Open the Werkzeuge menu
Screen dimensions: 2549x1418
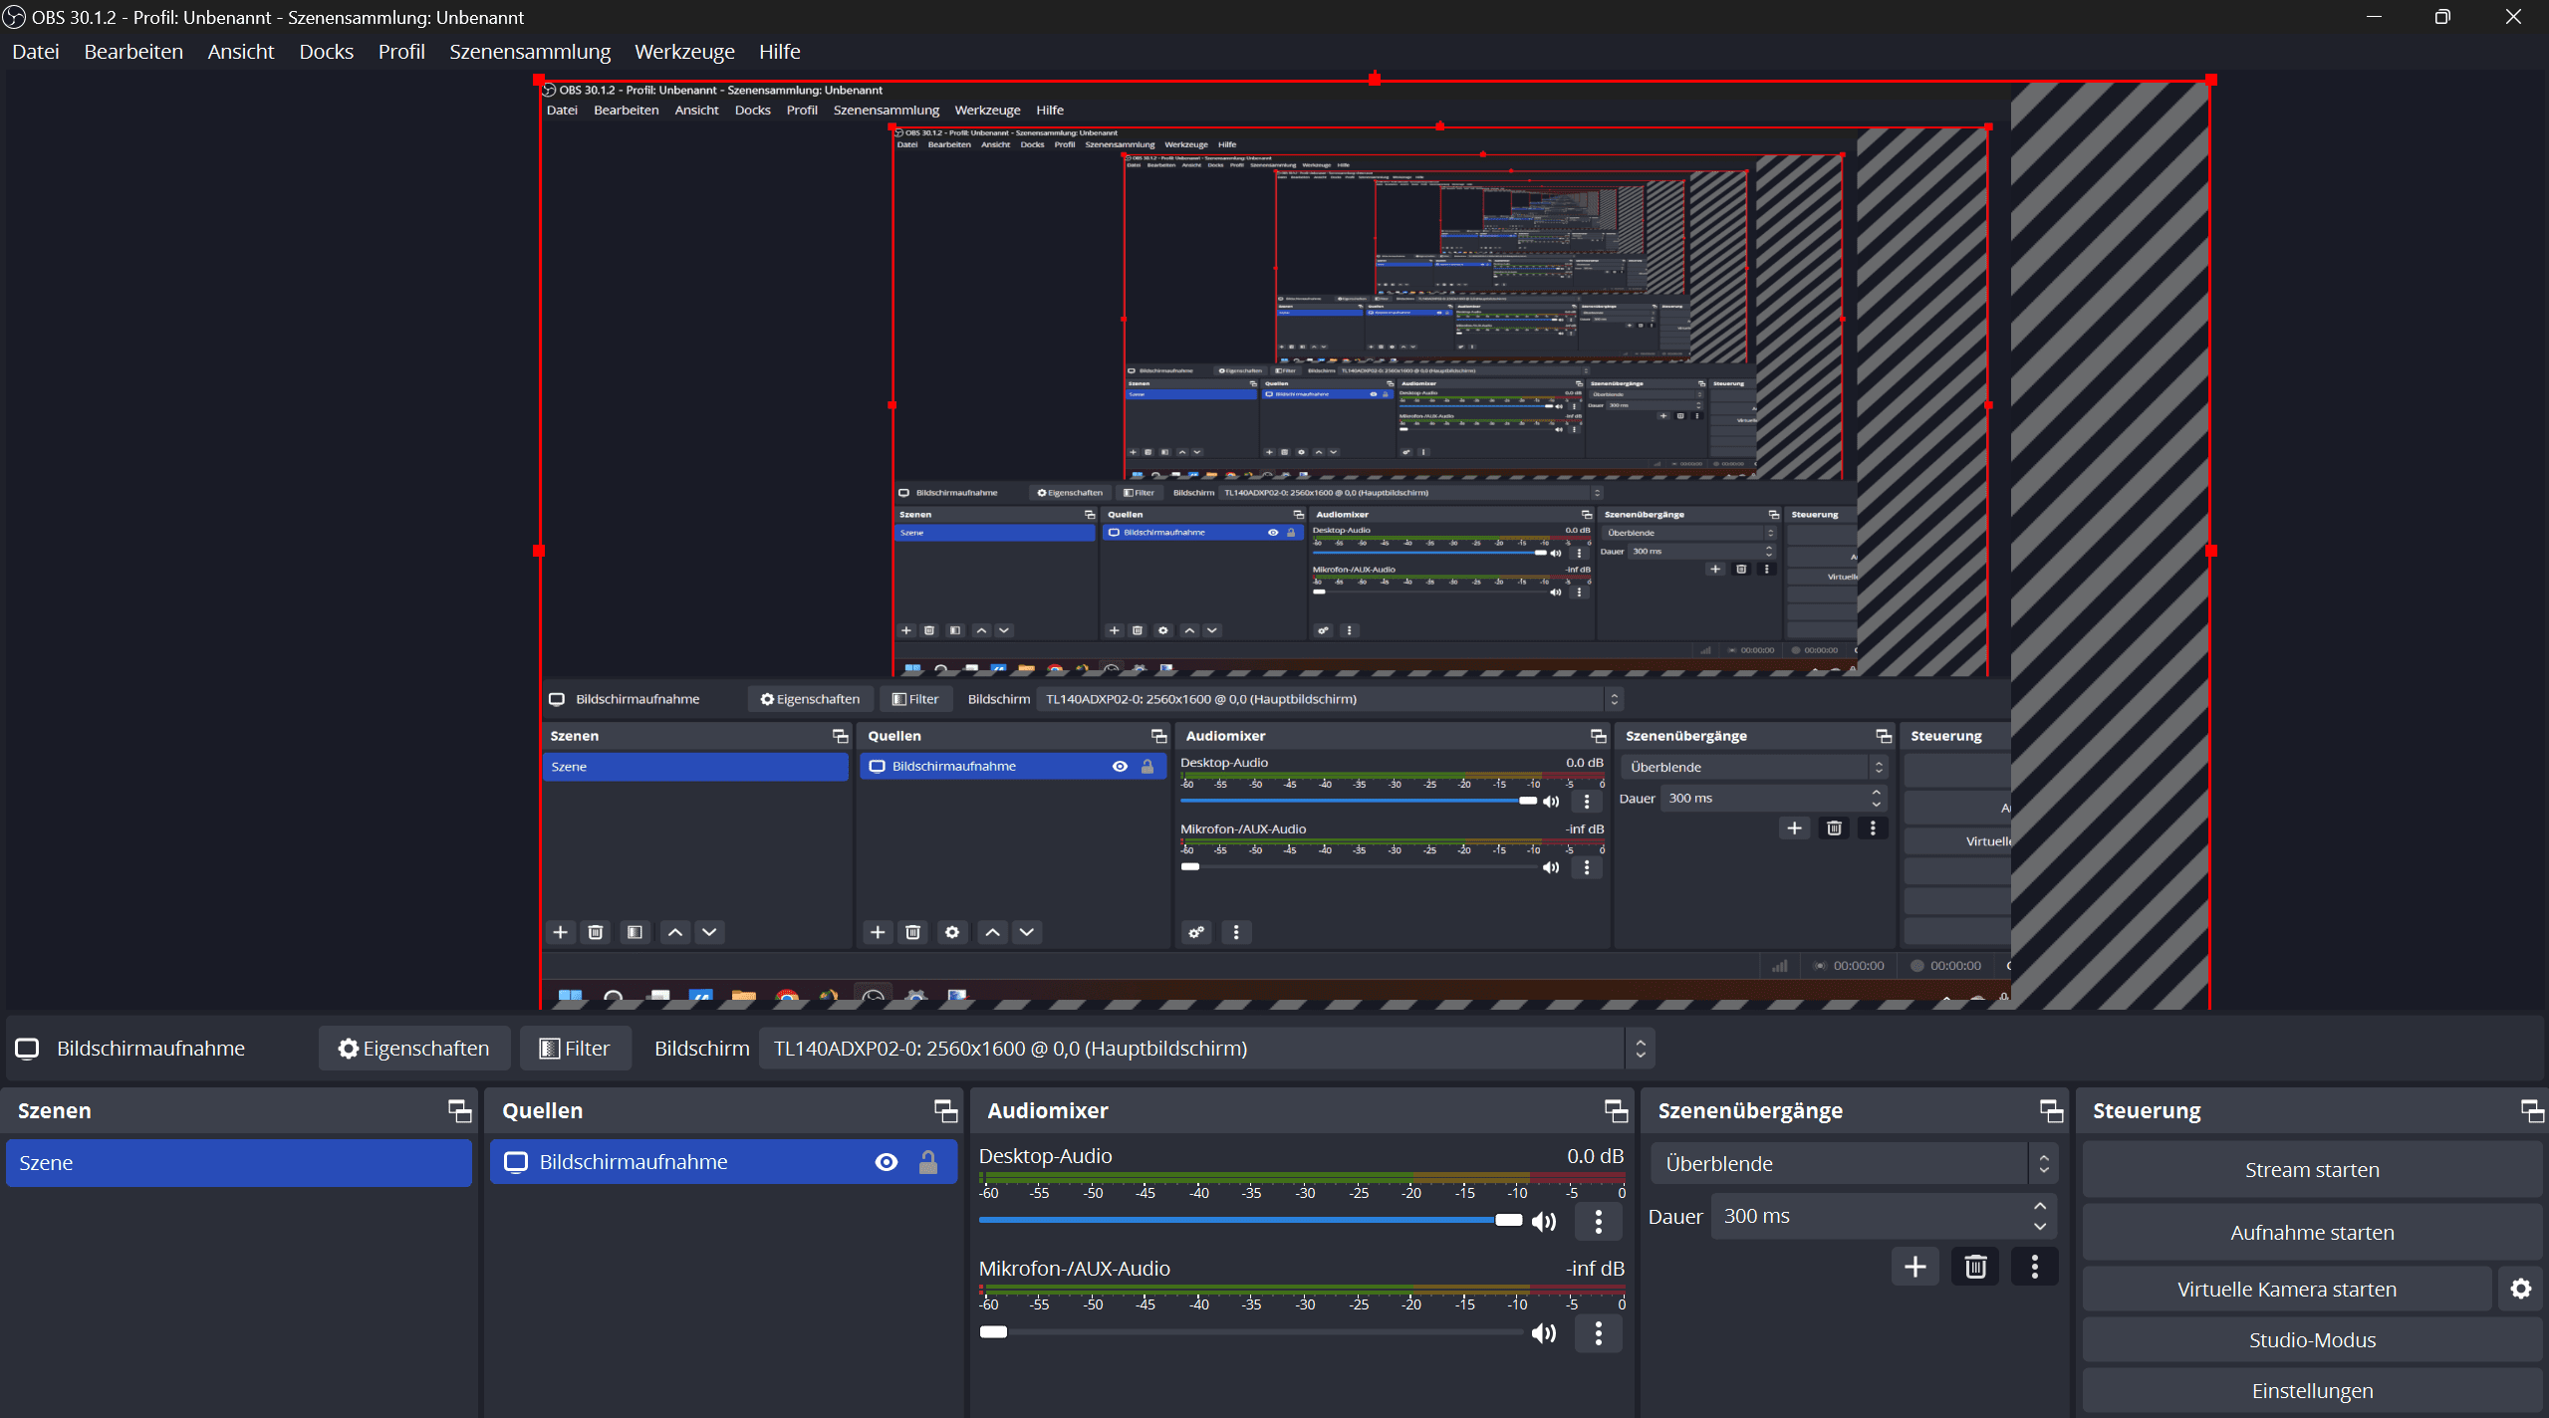684,52
